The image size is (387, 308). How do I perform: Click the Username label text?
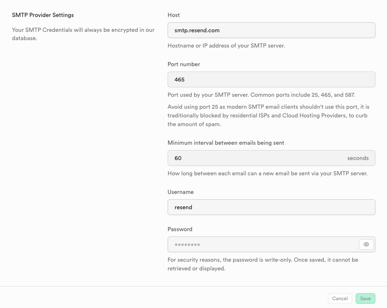pos(180,192)
